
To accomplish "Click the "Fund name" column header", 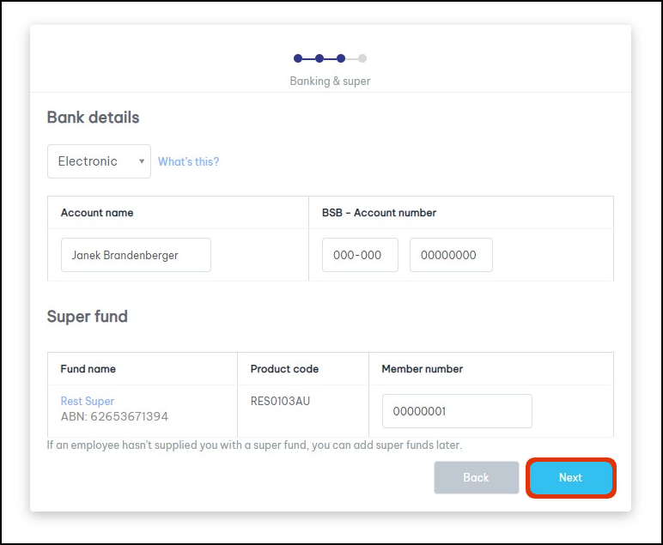I will [88, 369].
